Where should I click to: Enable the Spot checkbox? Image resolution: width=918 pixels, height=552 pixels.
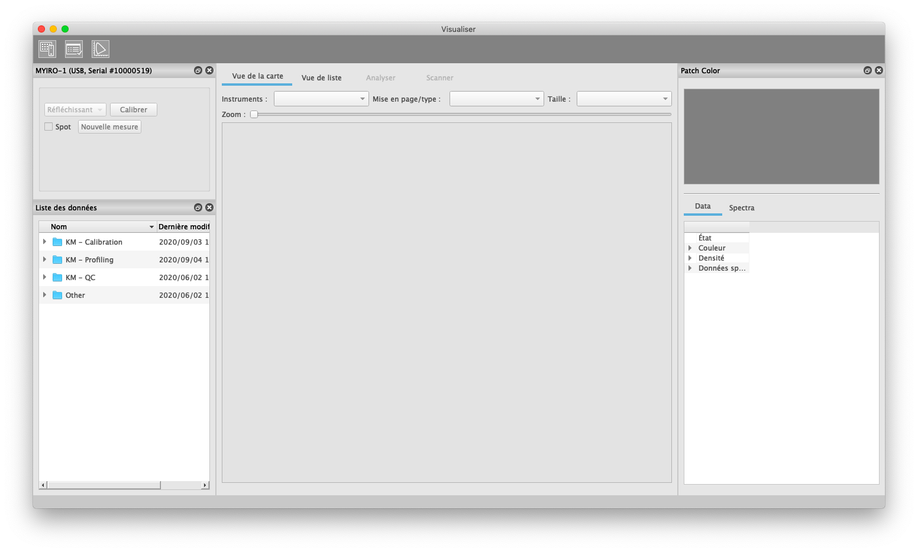(49, 126)
